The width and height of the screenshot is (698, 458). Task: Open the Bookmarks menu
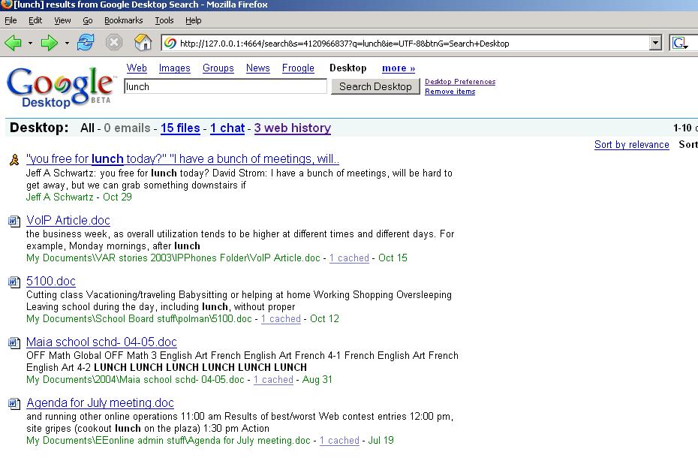point(123,20)
